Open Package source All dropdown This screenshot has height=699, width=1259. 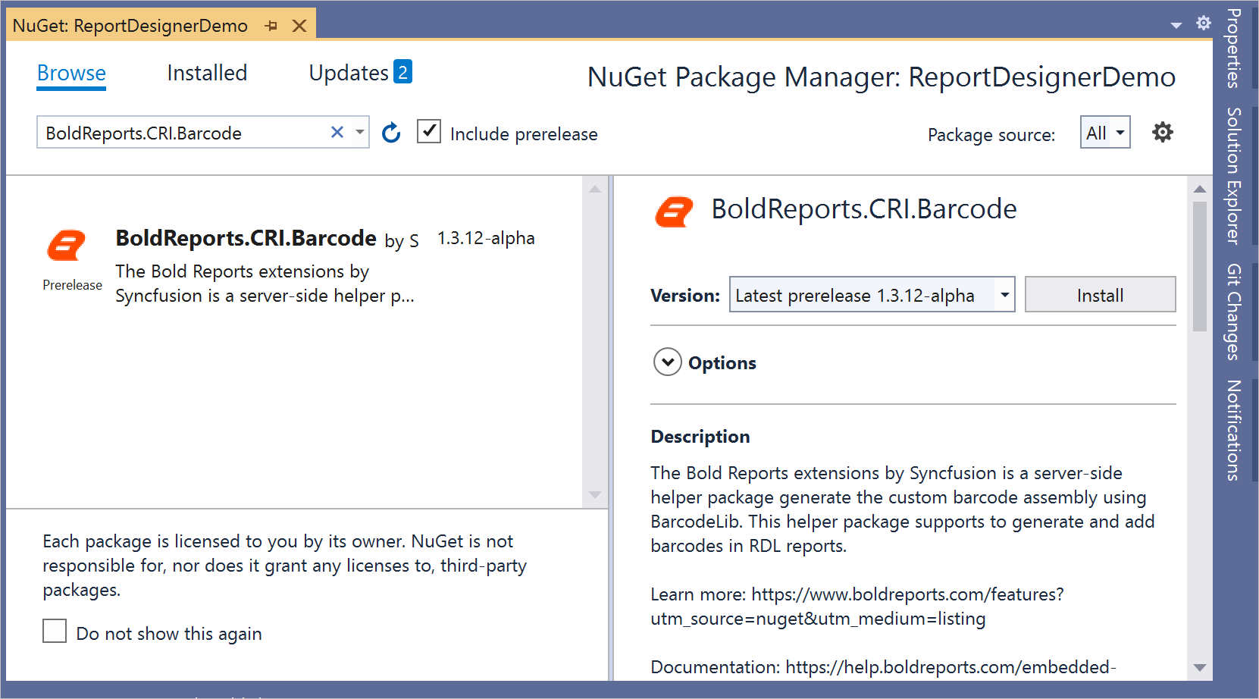tap(1105, 132)
